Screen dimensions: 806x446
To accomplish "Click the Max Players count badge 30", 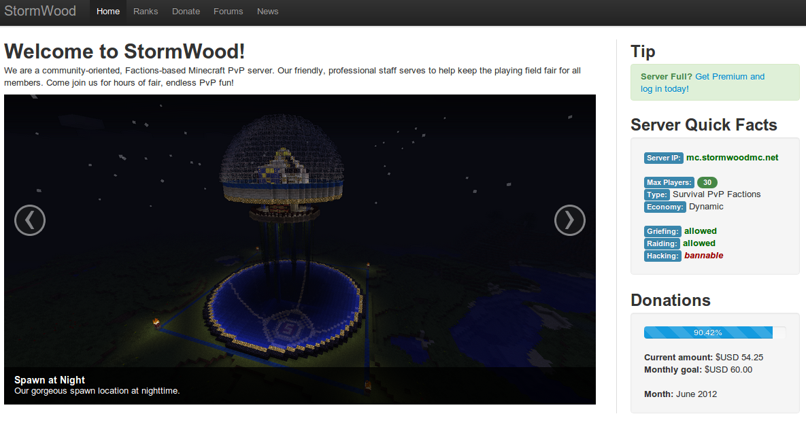I will [707, 182].
